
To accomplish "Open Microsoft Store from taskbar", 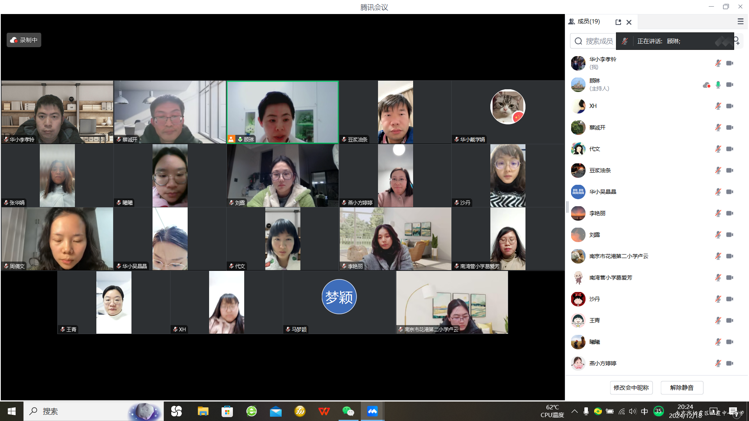I will pos(227,411).
